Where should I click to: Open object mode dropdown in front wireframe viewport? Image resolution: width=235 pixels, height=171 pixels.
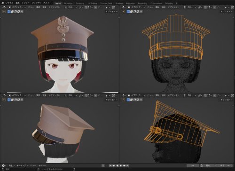136,7
